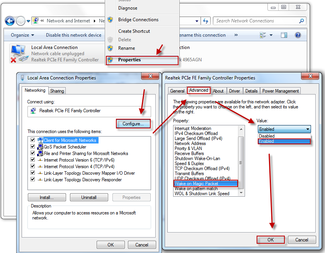Open the view options dropdown arrow
The image size is (325, 253).
[x=271, y=35]
